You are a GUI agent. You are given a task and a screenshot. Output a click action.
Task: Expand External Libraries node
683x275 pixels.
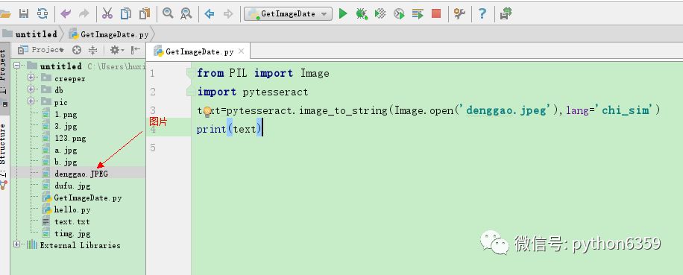click(x=17, y=244)
